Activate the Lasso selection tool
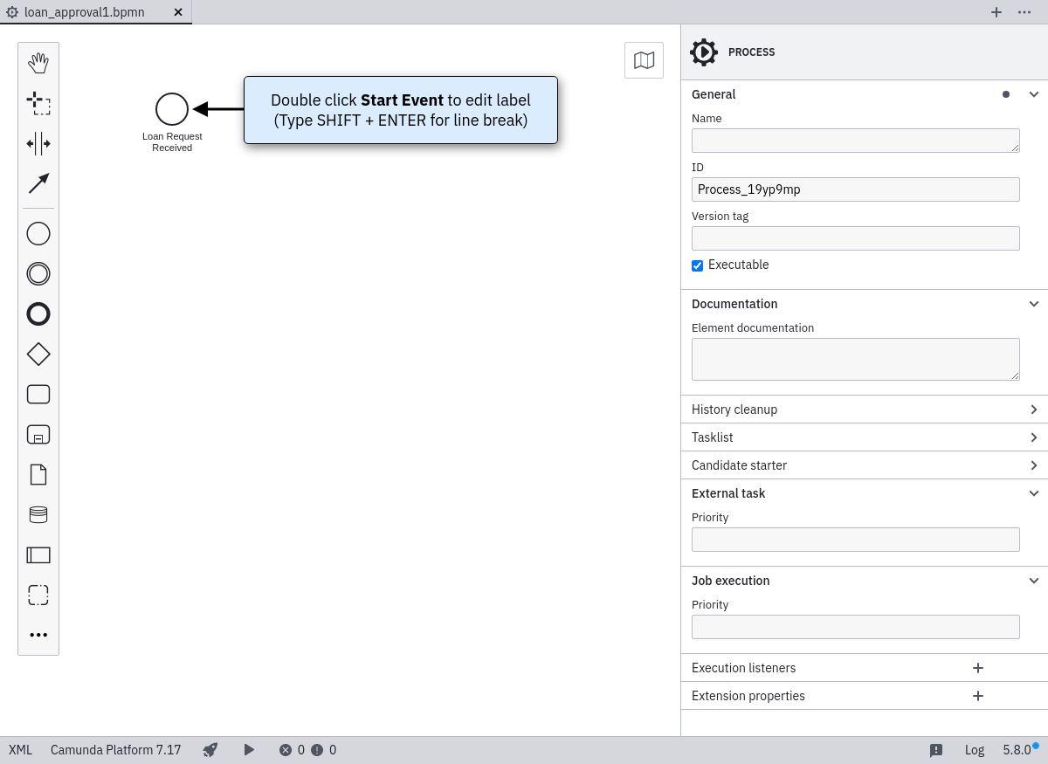Viewport: 1048px width, 764px height. (38, 103)
